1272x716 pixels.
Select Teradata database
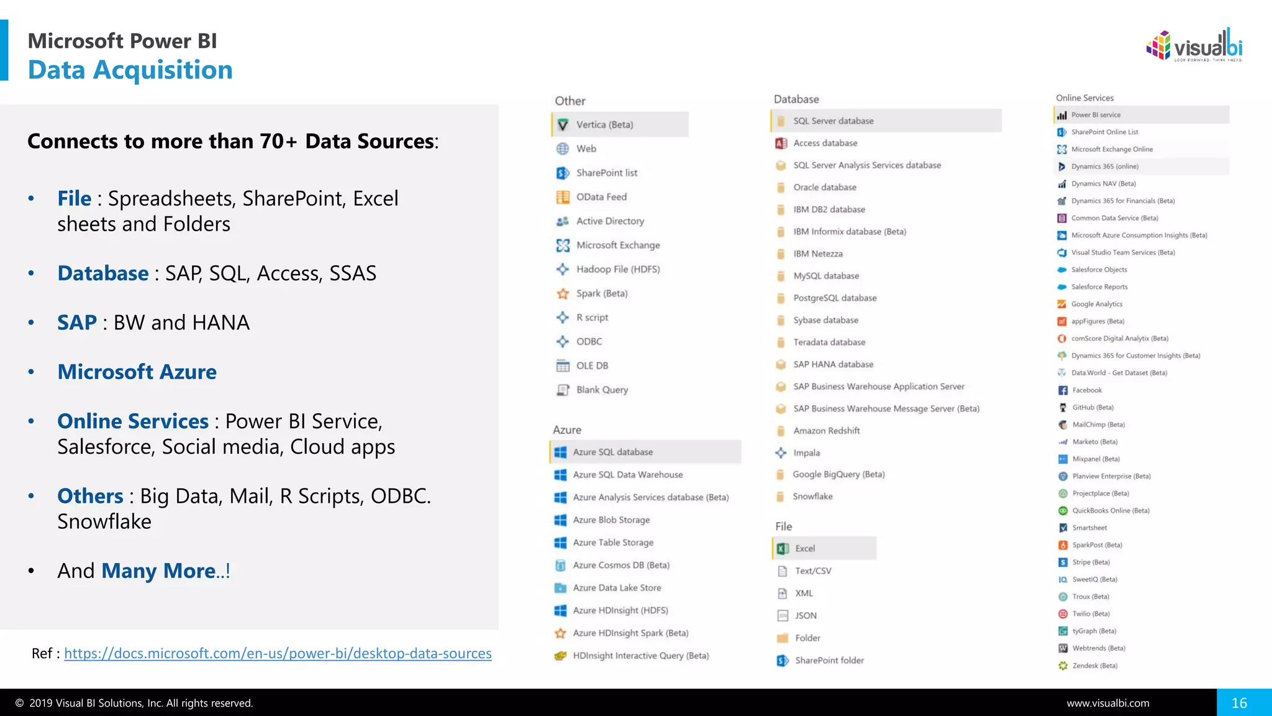tap(821, 342)
